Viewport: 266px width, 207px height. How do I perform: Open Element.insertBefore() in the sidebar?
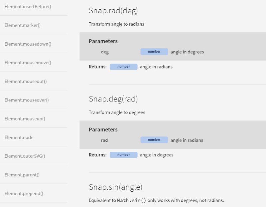tap(28, 7)
